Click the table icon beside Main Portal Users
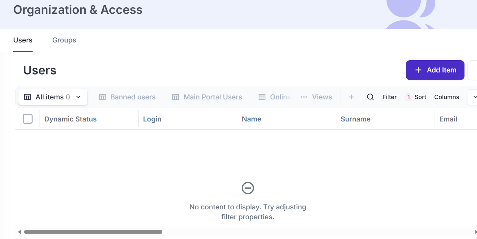 176,97
